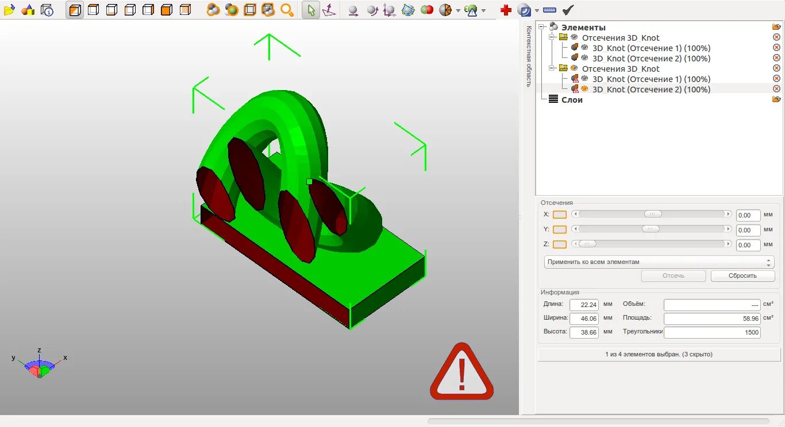785x427 pixels.
Task: Open file with the yellow folder icon
Action: 9,10
